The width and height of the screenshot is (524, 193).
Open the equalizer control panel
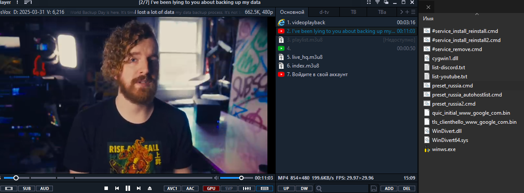click(247, 188)
